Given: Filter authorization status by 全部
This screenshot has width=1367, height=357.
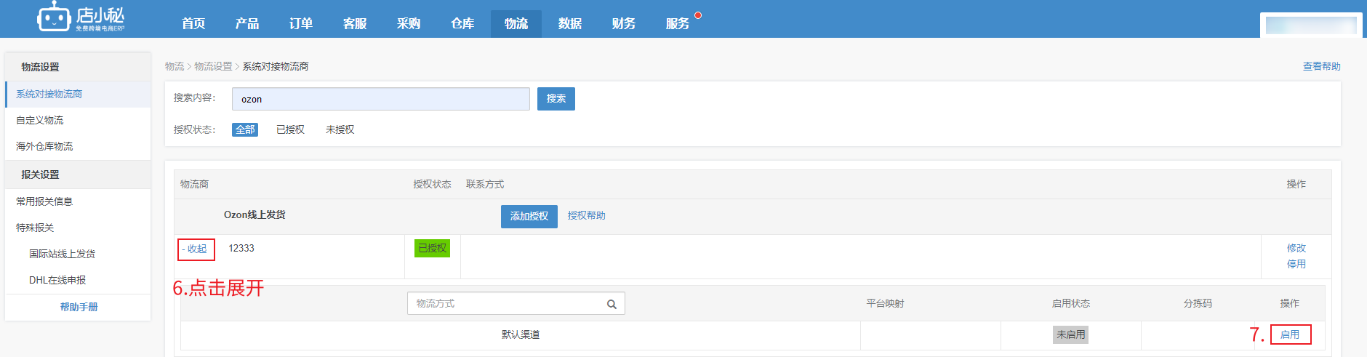Looking at the screenshot, I should point(245,129).
